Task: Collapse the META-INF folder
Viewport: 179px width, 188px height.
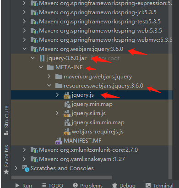Action: click(x=41, y=67)
